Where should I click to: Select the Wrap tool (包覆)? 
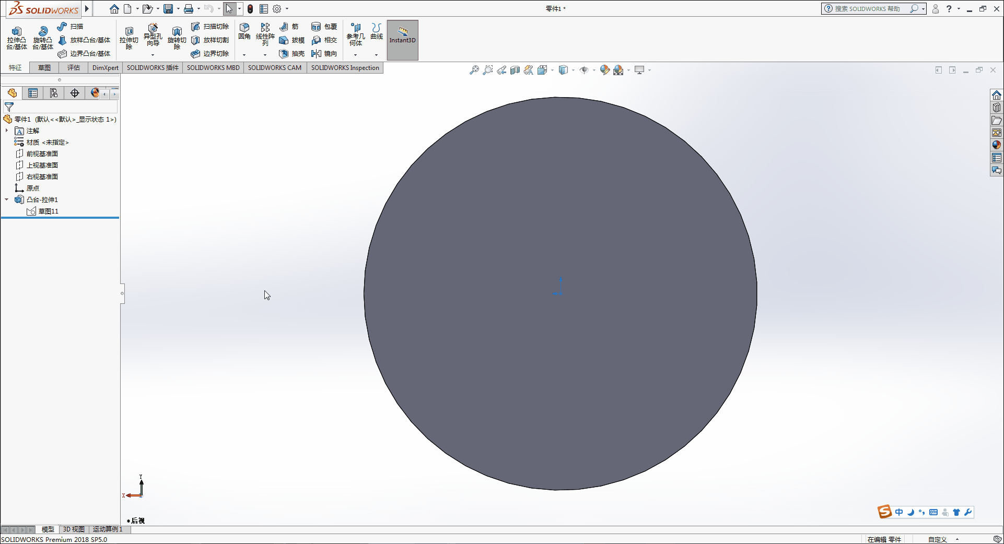pyautogui.click(x=324, y=26)
